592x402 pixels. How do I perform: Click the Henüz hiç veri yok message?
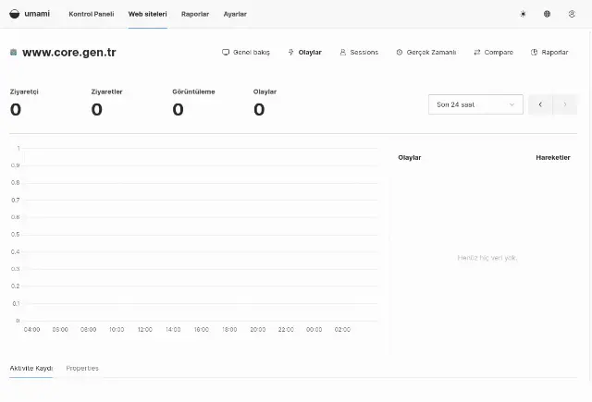487,258
